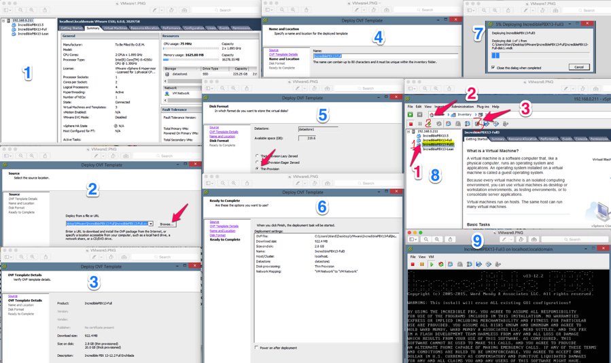Image resolution: width=611 pixels, height=363 pixels.
Task: Click the Reset icon in VMware8 vSphere toolbar
Action: pyautogui.click(x=439, y=124)
